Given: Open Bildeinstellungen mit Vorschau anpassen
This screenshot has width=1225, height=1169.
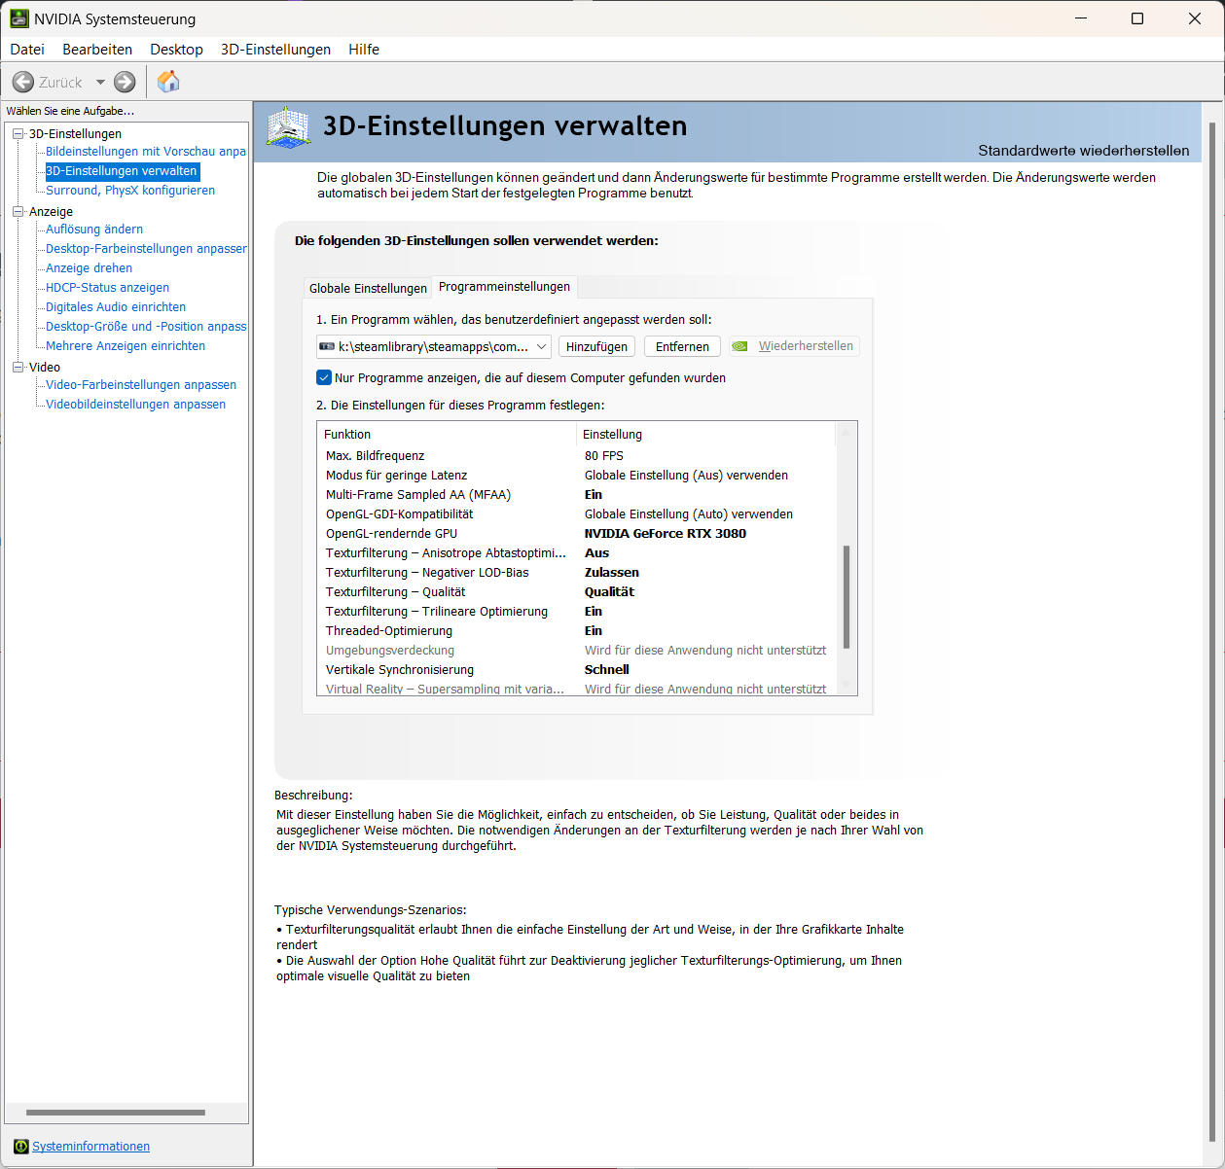Looking at the screenshot, I should pos(146,152).
